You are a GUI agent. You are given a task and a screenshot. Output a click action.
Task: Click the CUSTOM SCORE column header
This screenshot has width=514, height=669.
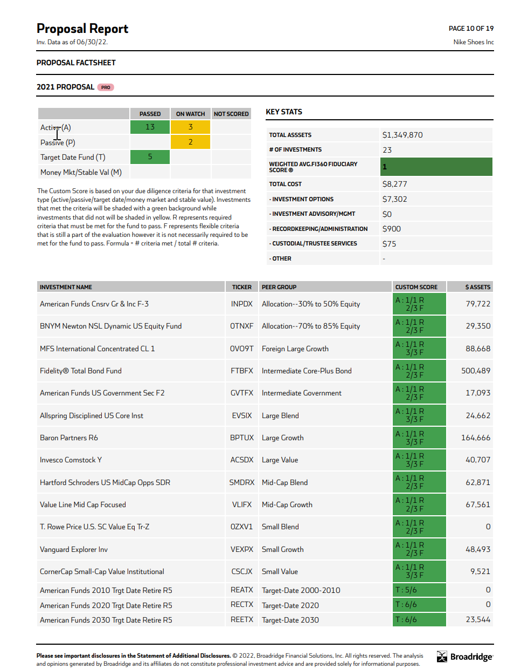pos(416,287)
